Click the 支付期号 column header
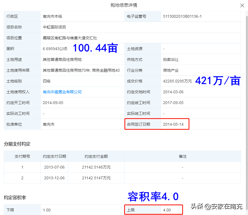 [22, 156]
